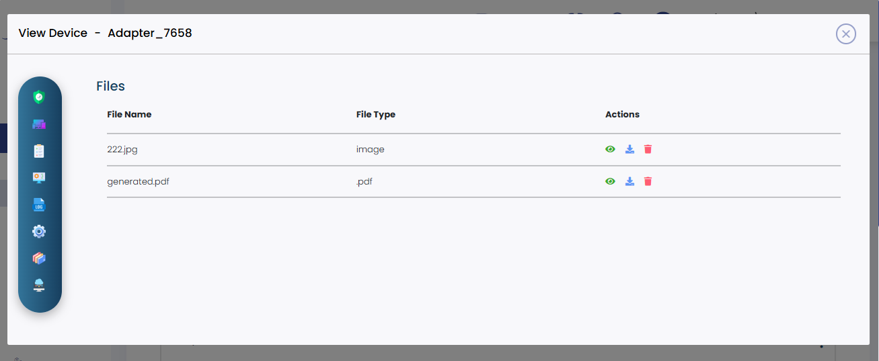Select the stacked folders files icon

39,258
